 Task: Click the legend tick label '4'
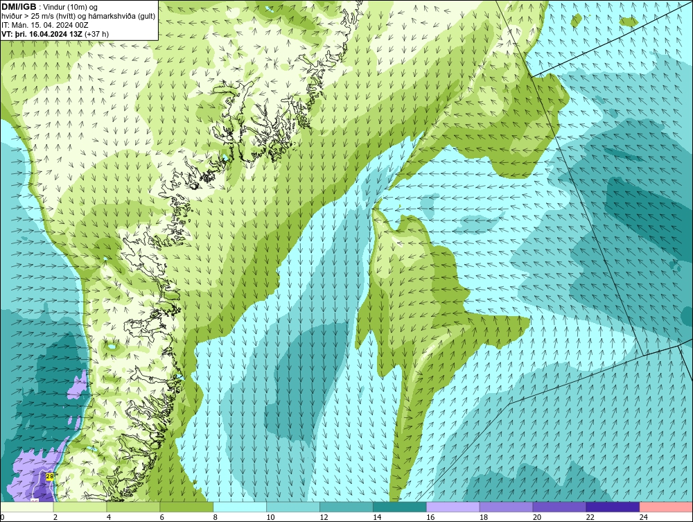point(108,517)
